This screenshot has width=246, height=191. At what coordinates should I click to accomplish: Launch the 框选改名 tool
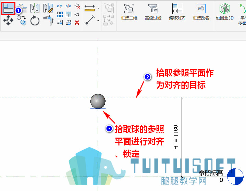(x=201, y=12)
